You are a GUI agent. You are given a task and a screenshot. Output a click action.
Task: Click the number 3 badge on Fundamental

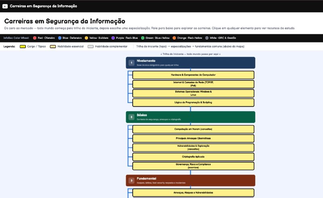point(132,181)
